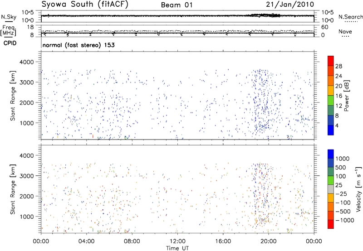Image resolution: width=363 pixels, height=251 pixels.
Task: Click the frequency axis "8" tick label
Action: point(32,35)
